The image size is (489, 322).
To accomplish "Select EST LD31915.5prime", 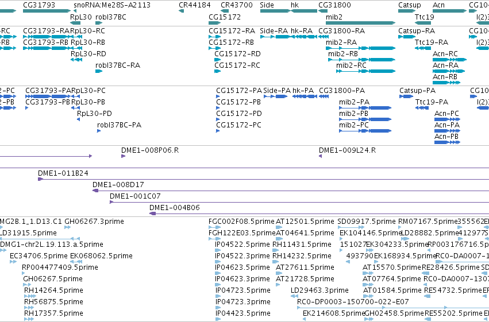I will pyautogui.click(x=28, y=233).
